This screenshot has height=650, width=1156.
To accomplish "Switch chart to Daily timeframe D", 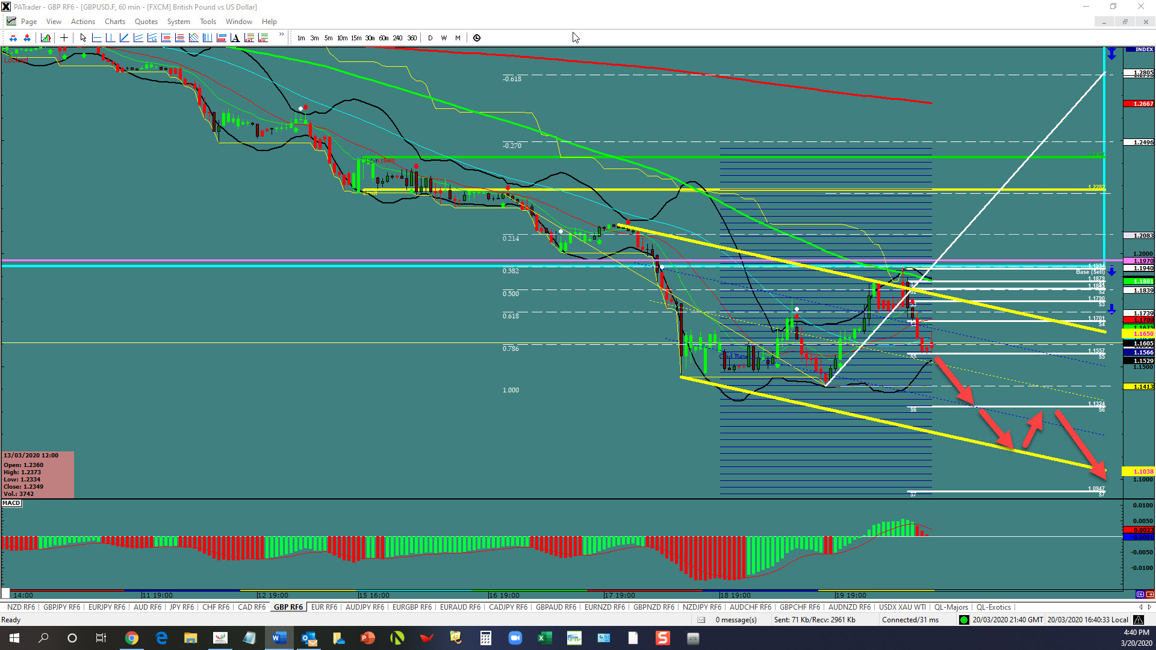I will pos(430,38).
